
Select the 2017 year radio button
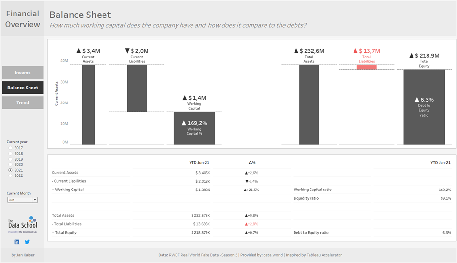[x=11, y=148]
